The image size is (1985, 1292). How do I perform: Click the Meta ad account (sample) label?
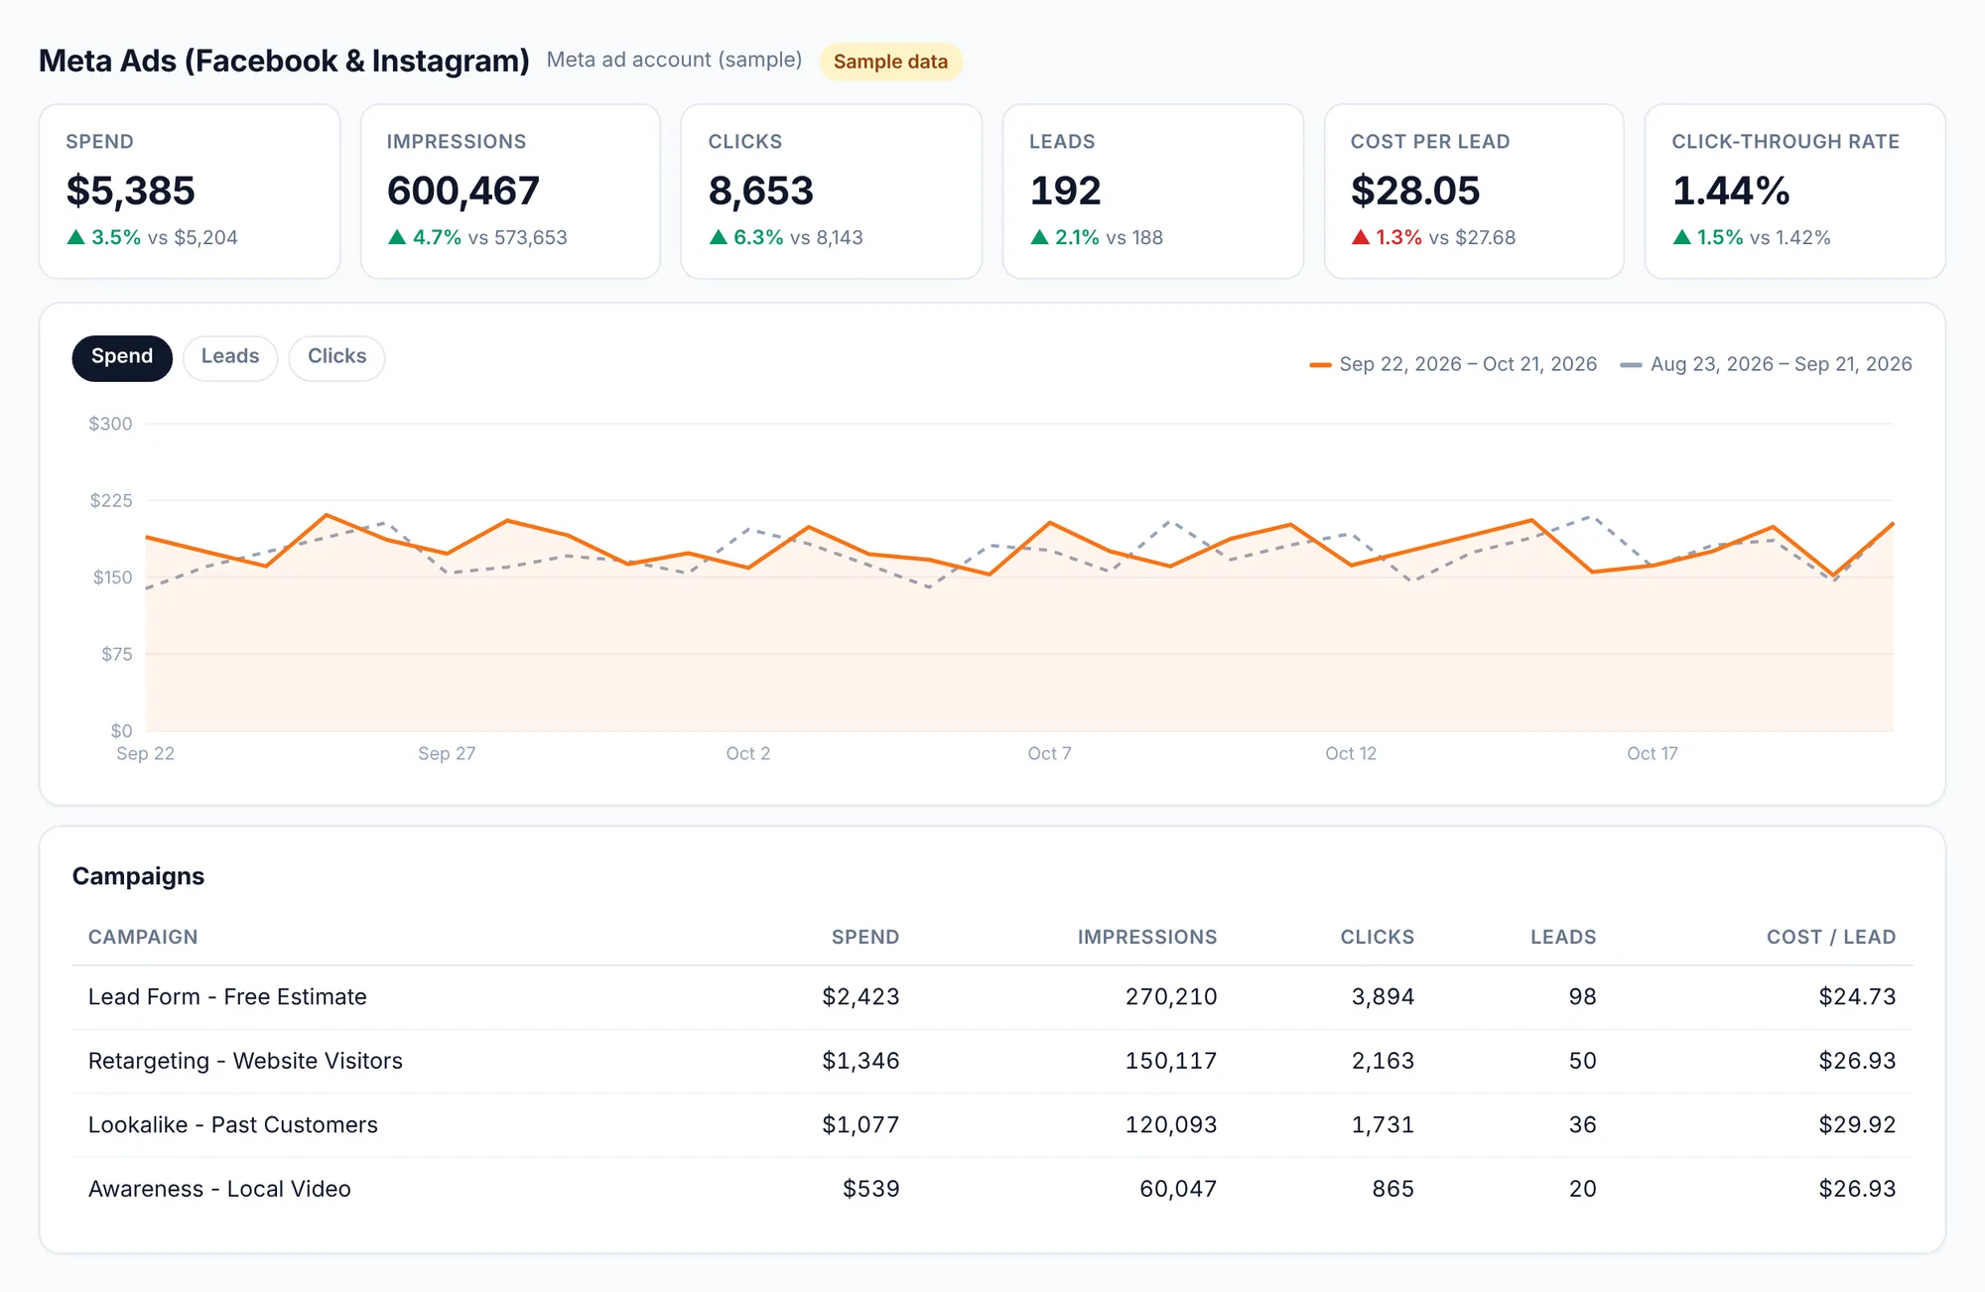(674, 60)
